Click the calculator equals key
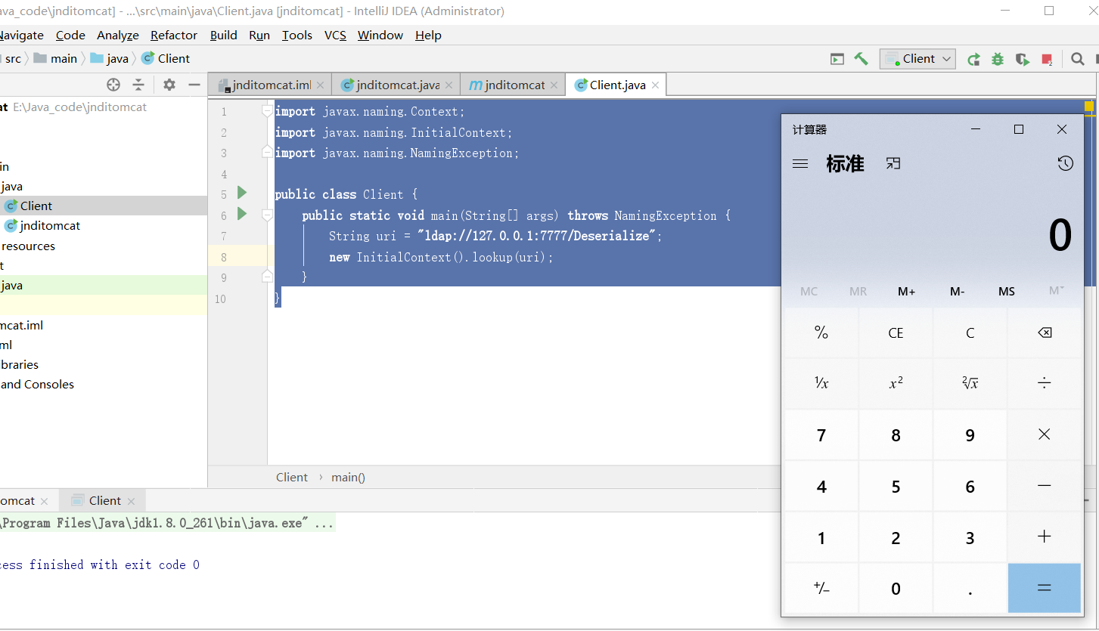1099x631 pixels. [x=1044, y=588]
